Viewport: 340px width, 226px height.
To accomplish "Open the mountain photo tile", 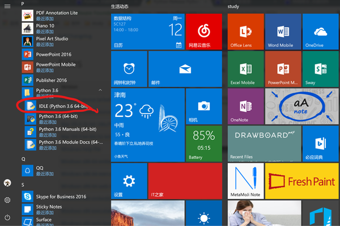I will coord(148,213).
